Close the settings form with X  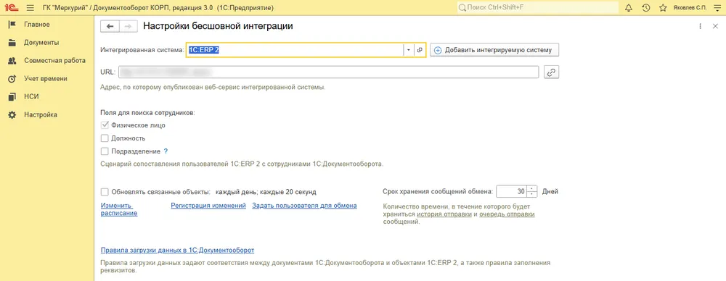pyautogui.click(x=715, y=26)
